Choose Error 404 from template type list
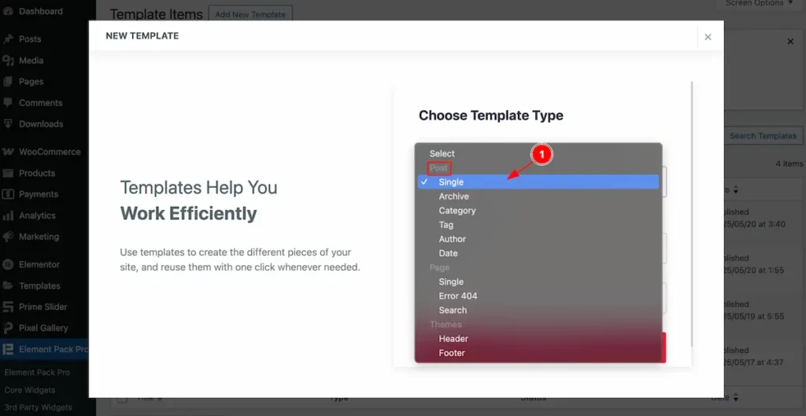The height and width of the screenshot is (416, 806). (457, 296)
